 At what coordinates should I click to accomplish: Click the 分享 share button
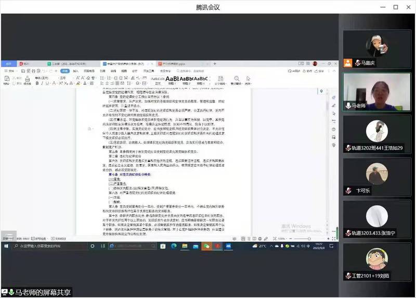tap(320, 71)
